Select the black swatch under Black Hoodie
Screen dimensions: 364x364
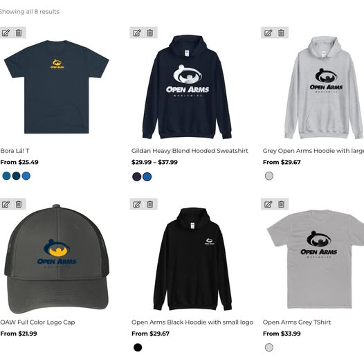pos(138,347)
